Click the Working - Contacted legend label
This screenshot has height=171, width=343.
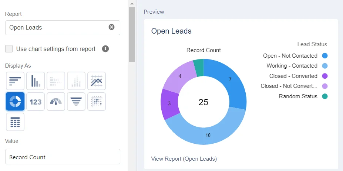pos(292,66)
